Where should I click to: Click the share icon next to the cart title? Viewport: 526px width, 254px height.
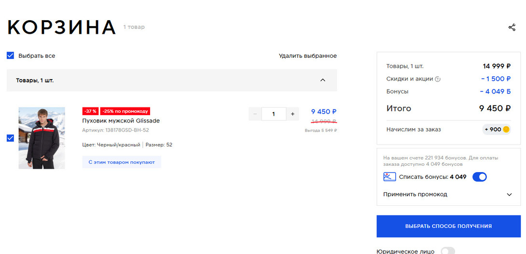[x=512, y=27]
